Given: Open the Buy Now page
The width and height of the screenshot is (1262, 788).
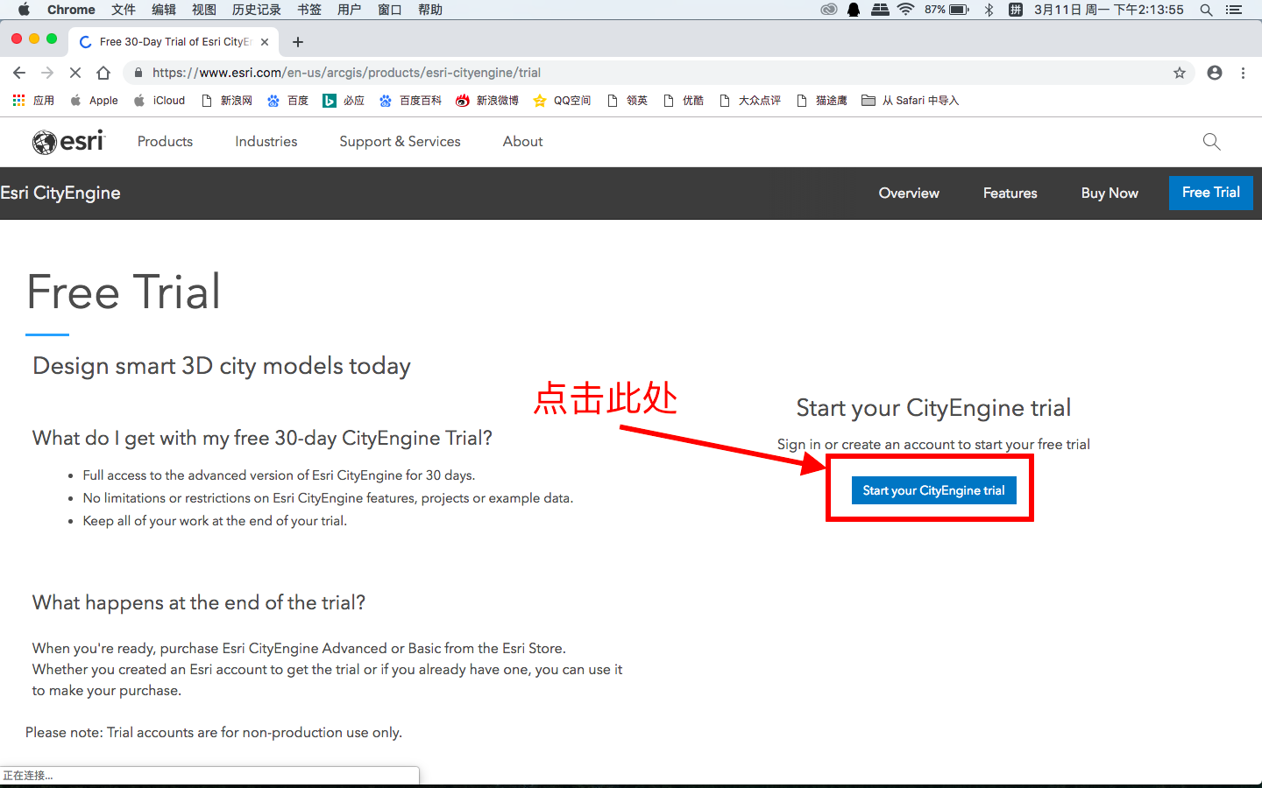Looking at the screenshot, I should point(1110,193).
